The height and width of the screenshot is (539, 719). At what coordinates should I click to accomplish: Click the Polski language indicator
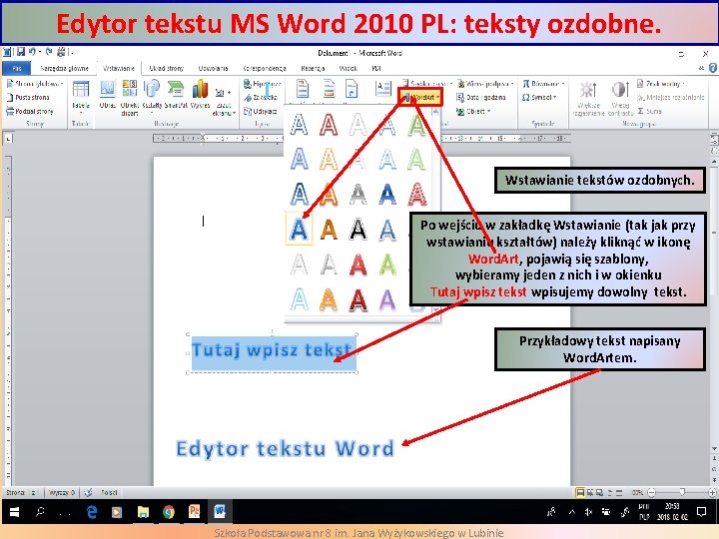[x=109, y=493]
